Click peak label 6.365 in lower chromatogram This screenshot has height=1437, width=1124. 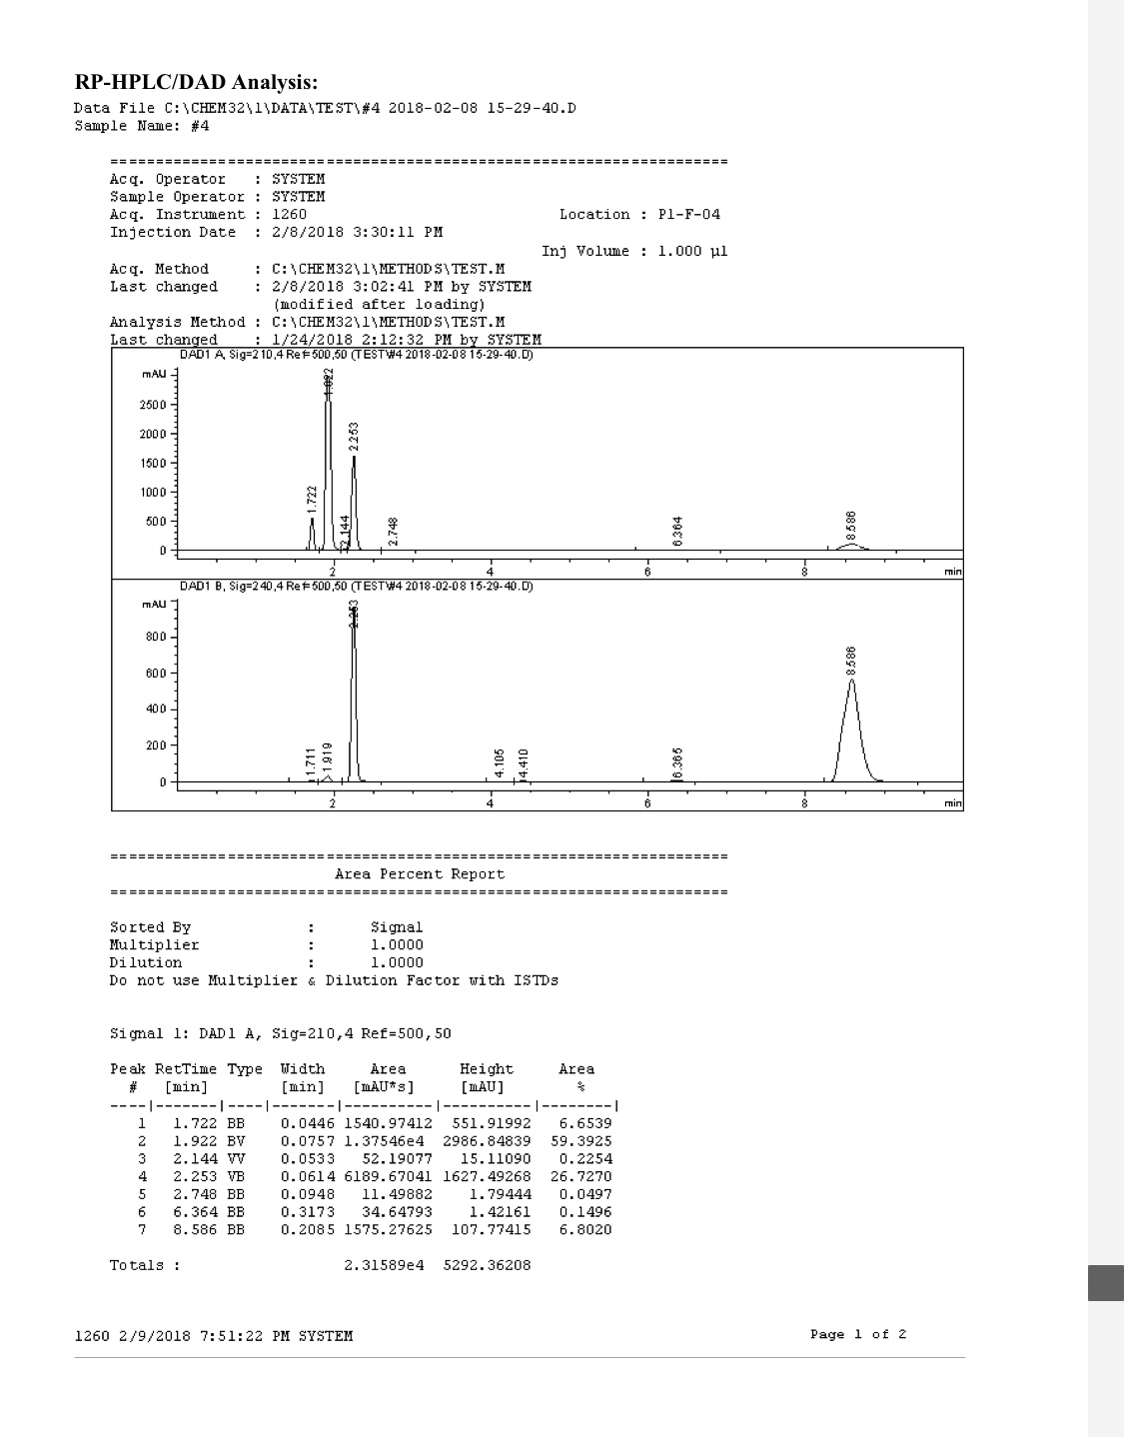[678, 762]
